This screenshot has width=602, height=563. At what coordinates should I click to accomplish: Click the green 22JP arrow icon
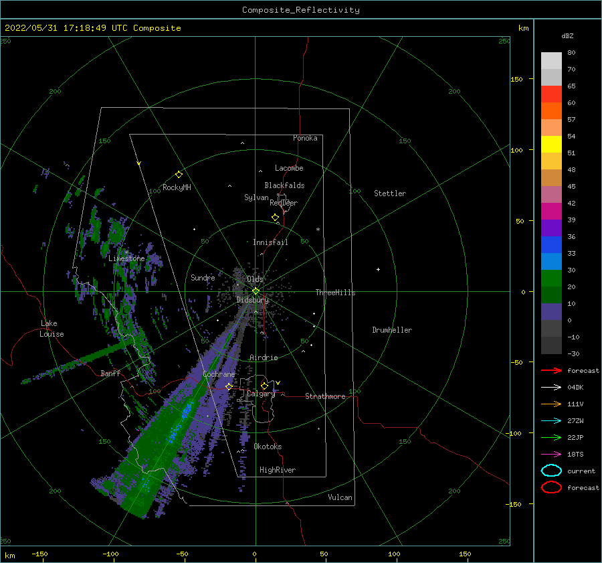551,437
